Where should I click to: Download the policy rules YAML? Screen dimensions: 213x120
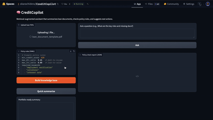click(x=71, y=51)
